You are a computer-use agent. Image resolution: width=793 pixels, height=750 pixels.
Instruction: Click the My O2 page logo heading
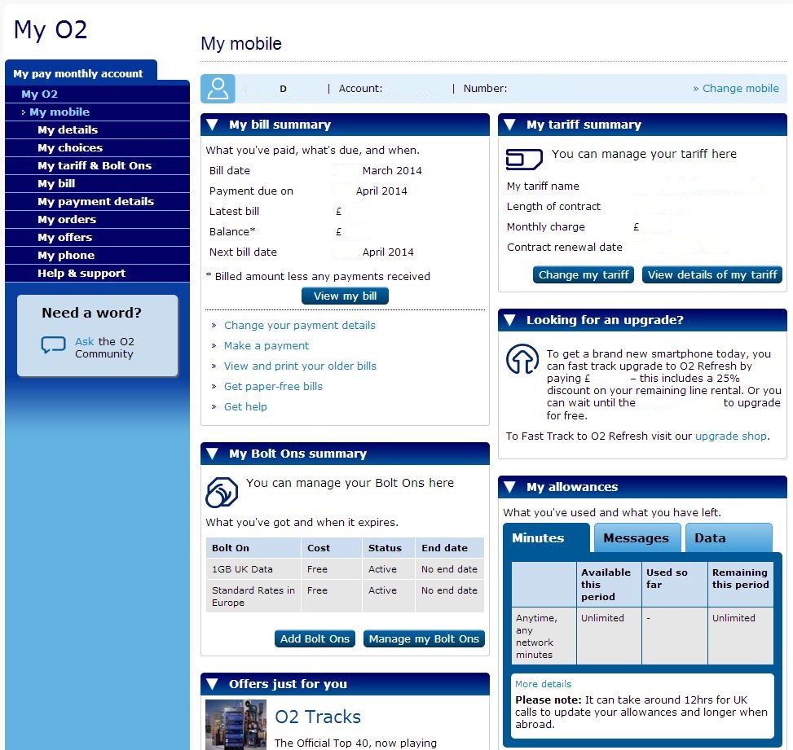coord(51,29)
